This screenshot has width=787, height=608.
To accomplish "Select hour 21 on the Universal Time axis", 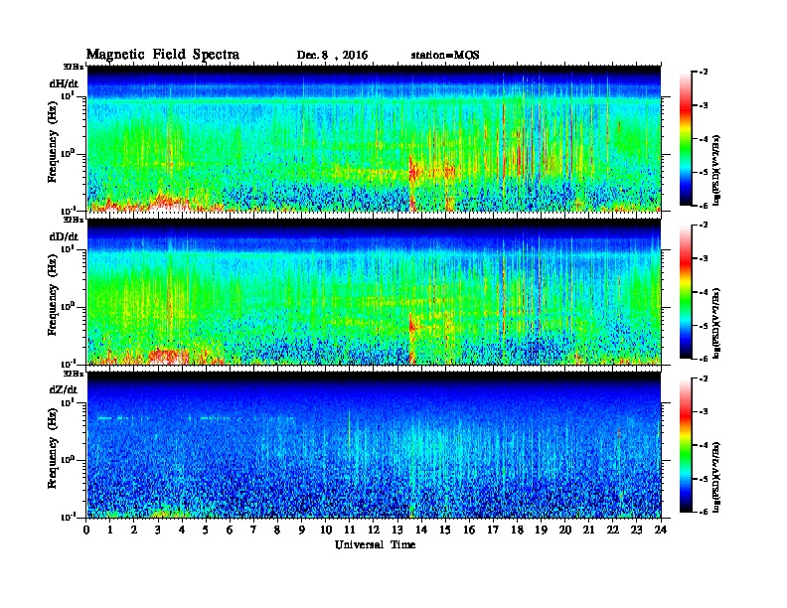I will pyautogui.click(x=589, y=531).
